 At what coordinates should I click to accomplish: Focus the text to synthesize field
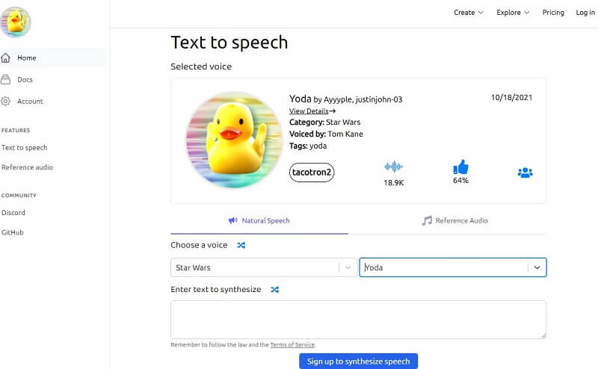(358, 319)
